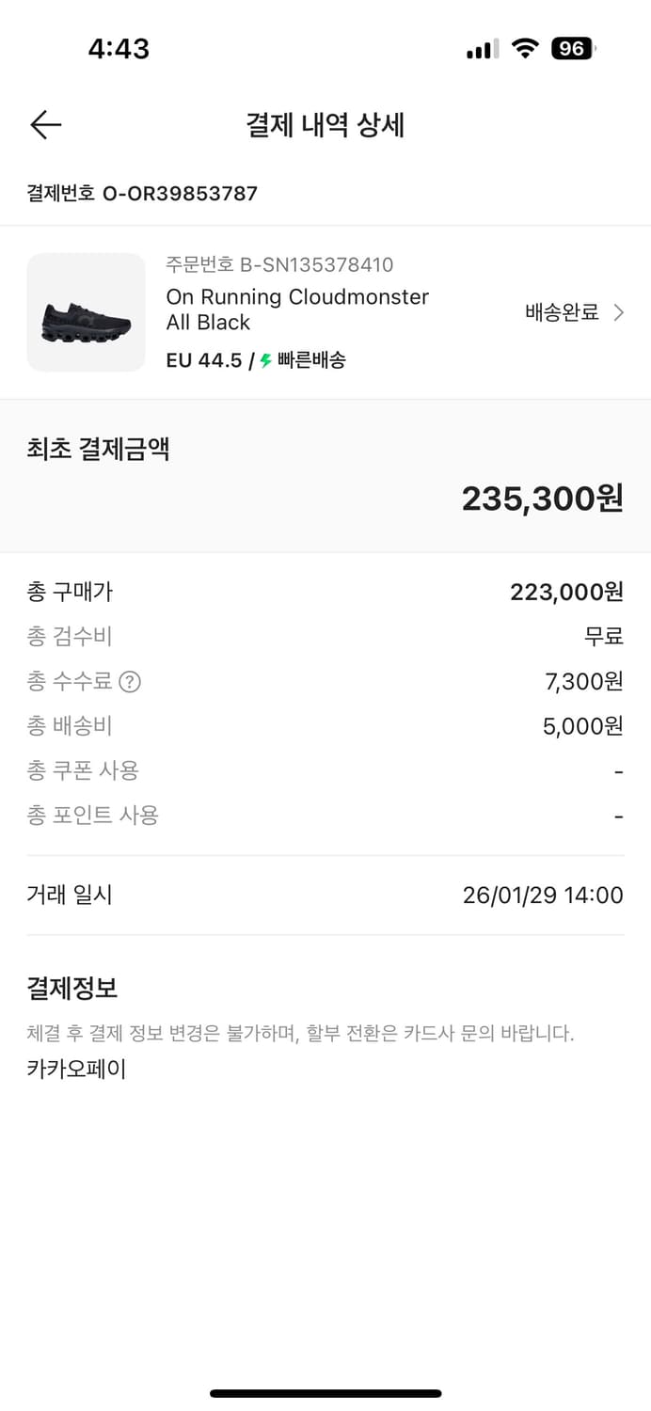Tap the shoe product thumbnail
651x1411 pixels.
[86, 311]
